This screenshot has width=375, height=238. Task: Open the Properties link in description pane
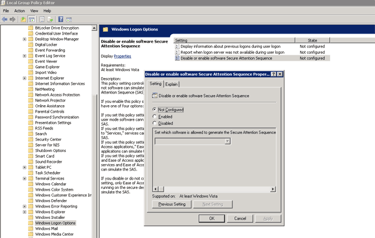(122, 56)
